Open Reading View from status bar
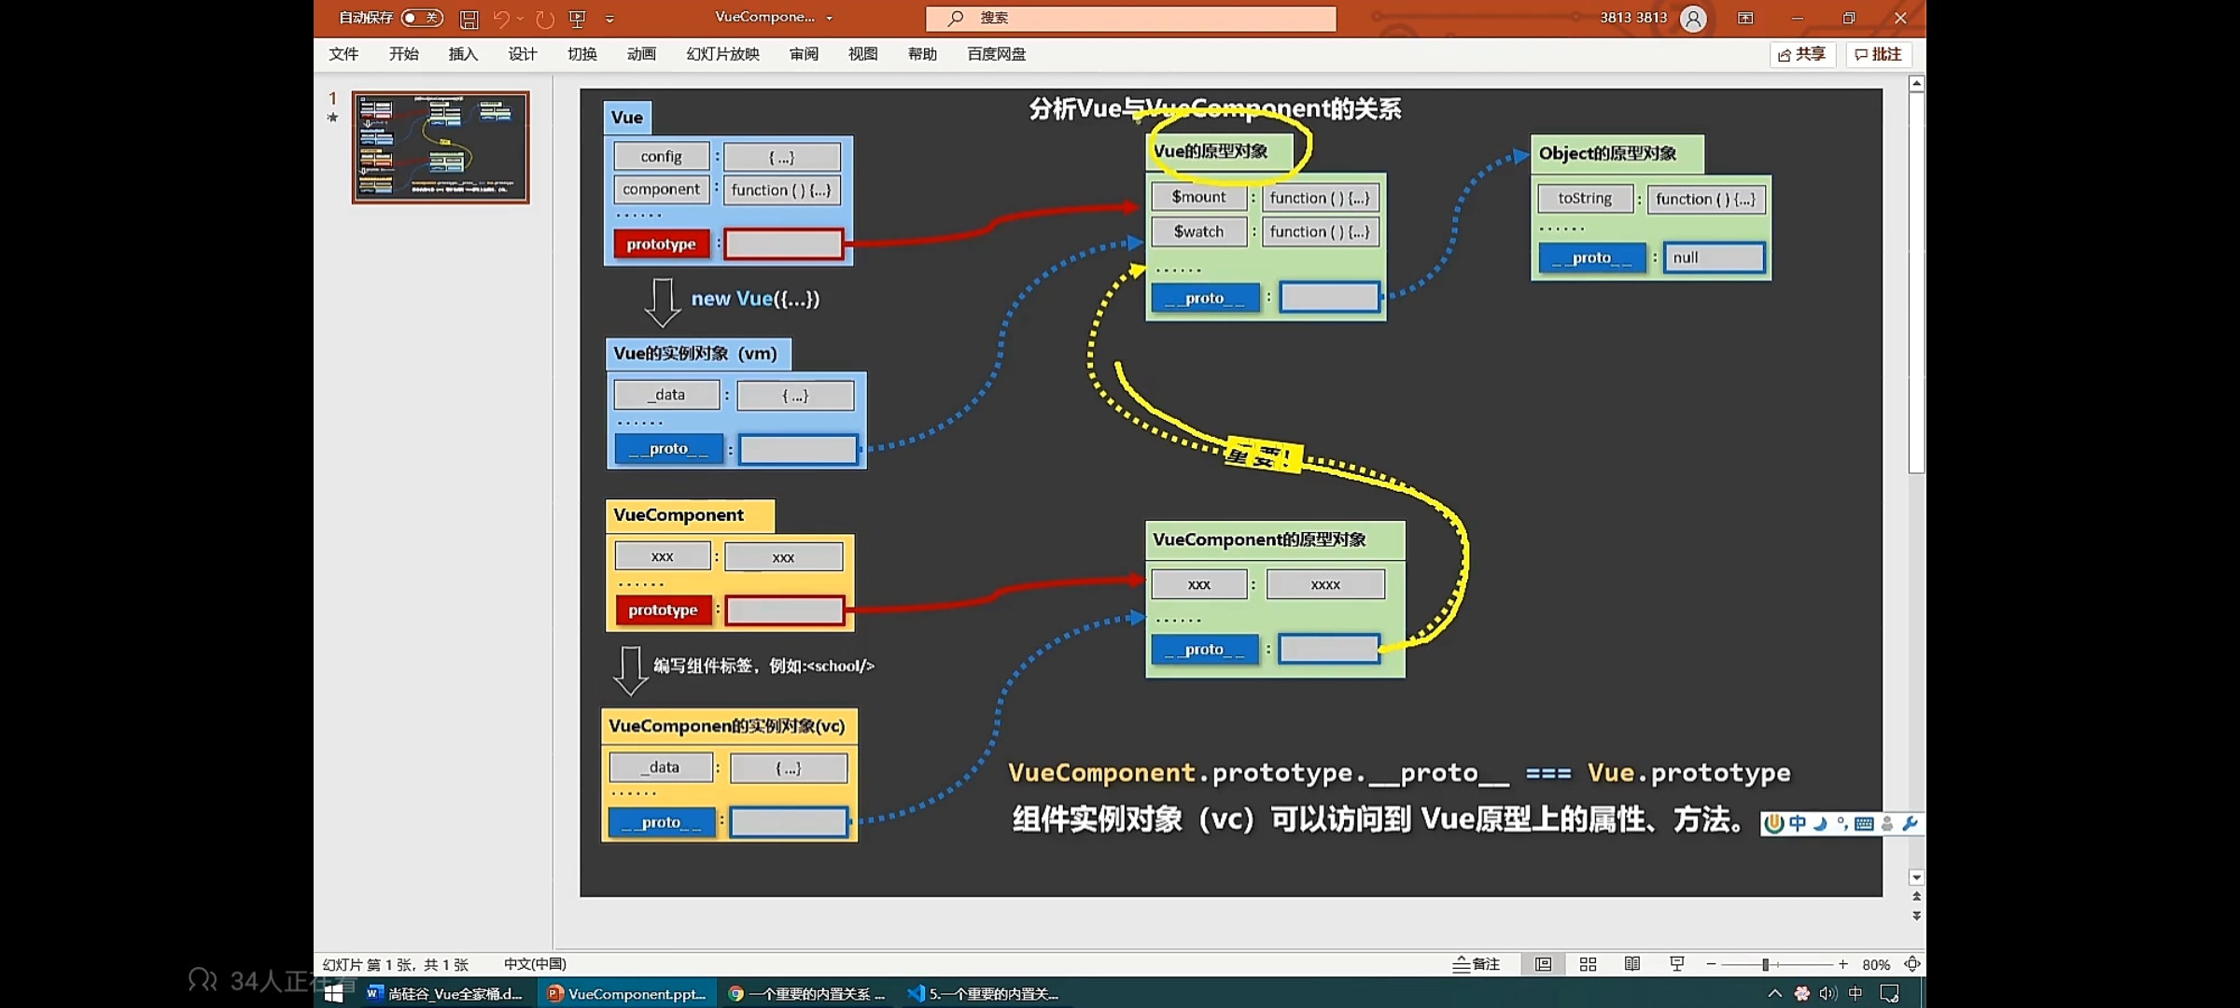 tap(1631, 964)
